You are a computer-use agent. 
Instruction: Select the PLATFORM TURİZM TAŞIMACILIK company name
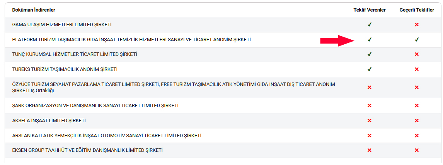131,39
